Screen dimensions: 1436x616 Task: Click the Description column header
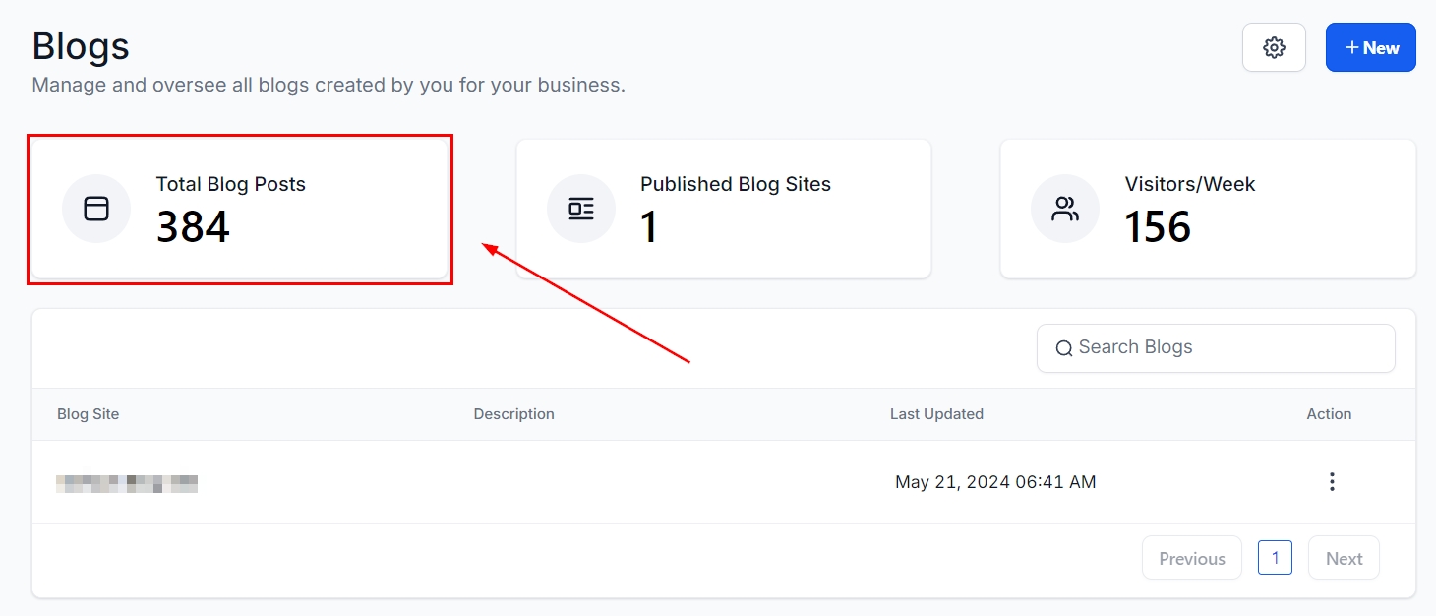[513, 414]
